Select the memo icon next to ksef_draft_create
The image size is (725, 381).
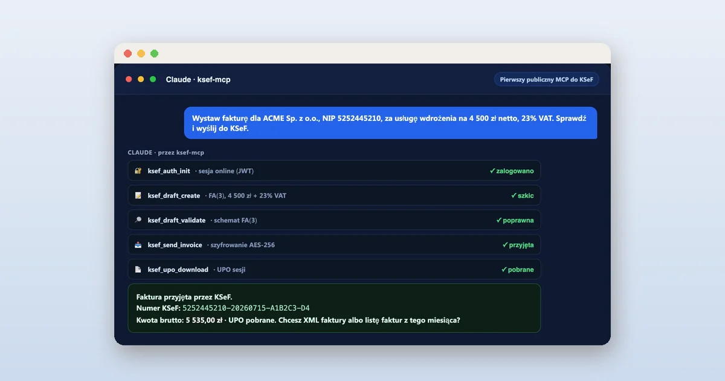[x=138, y=196]
